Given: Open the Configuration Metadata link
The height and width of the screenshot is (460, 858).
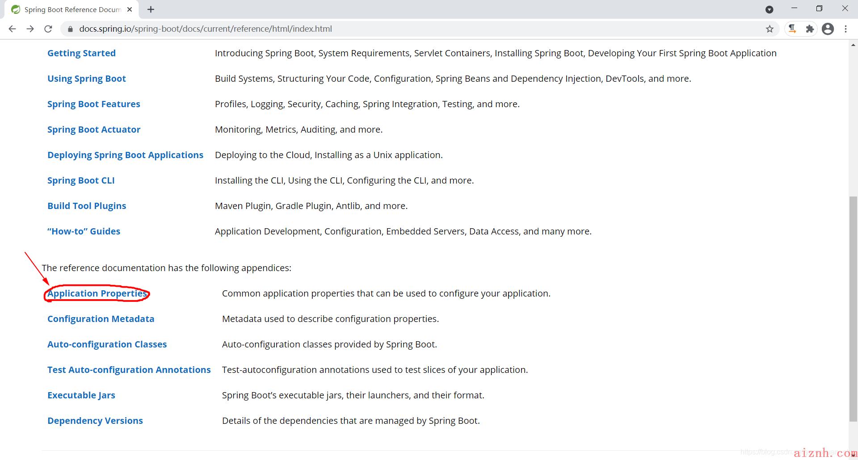Looking at the screenshot, I should (x=101, y=319).
